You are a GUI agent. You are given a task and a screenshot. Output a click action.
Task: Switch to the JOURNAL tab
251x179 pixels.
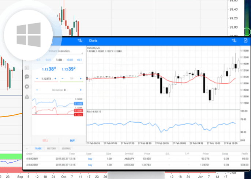66,148
